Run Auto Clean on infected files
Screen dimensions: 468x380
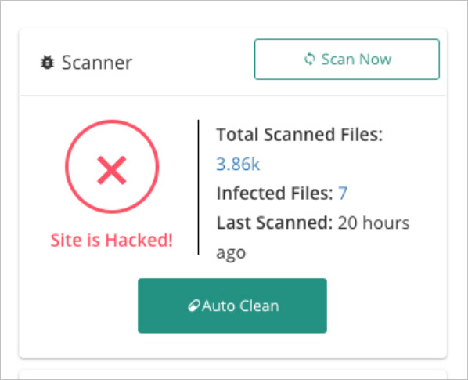pos(232,306)
